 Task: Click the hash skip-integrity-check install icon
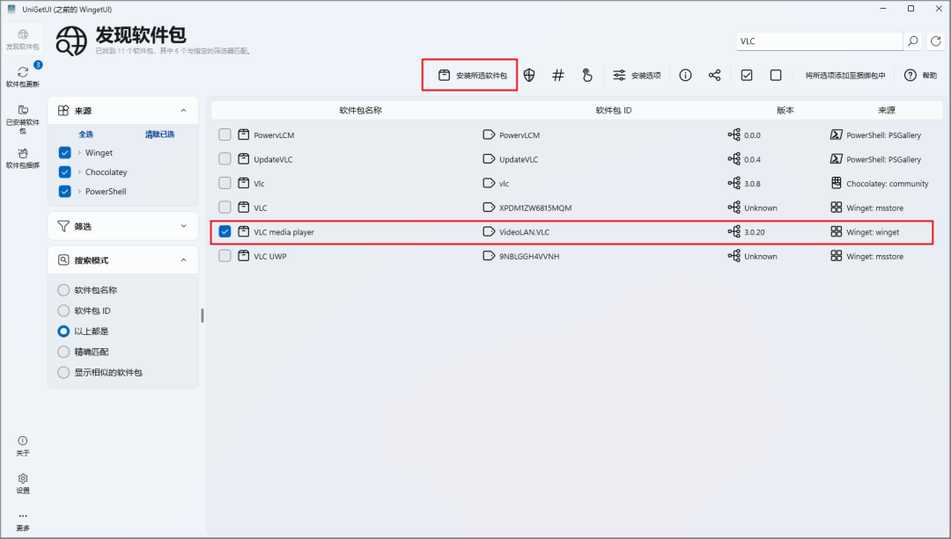558,75
